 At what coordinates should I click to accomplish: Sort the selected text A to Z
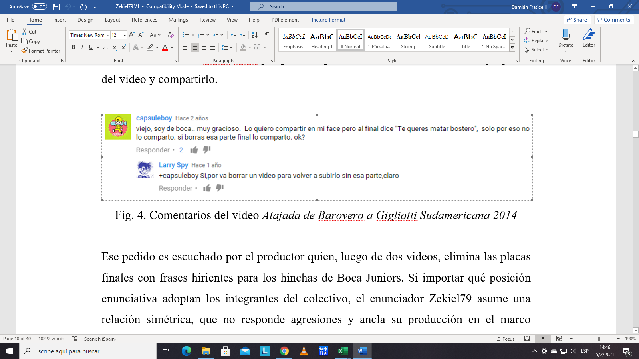click(255, 35)
